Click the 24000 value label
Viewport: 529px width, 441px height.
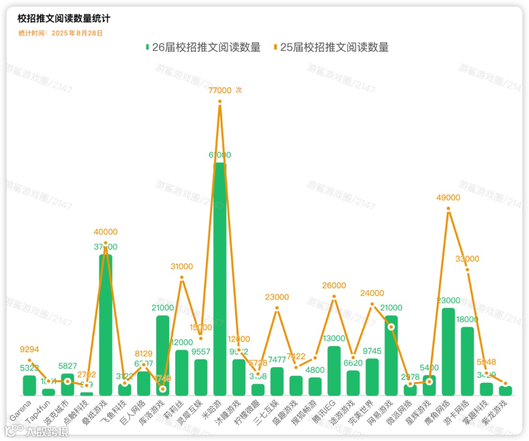[372, 293]
